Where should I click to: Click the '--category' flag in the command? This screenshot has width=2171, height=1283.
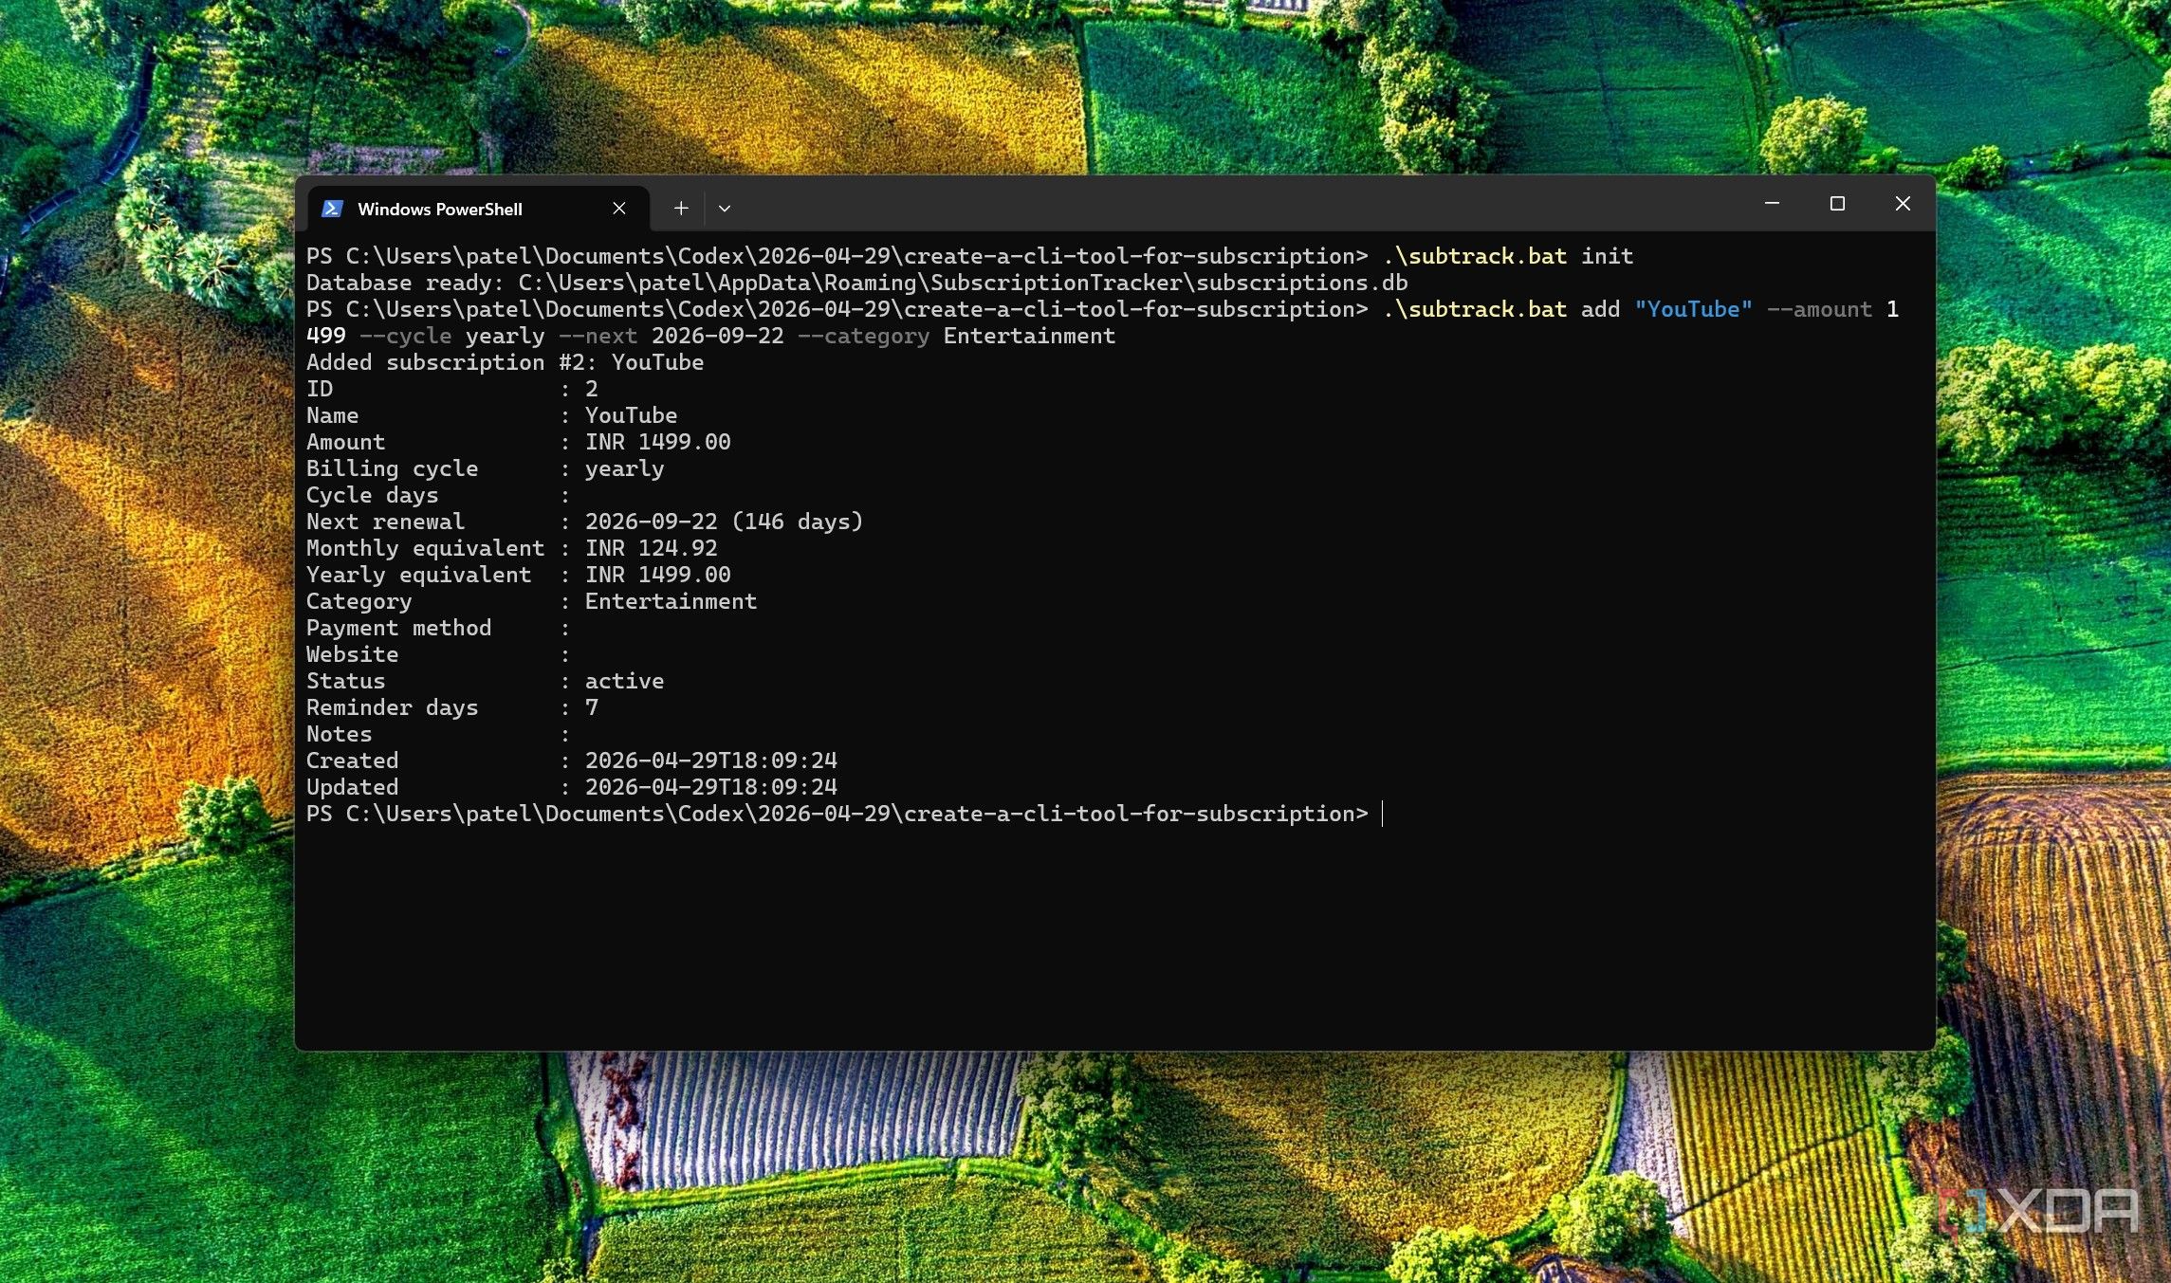pyautogui.click(x=863, y=336)
